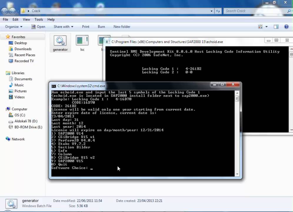Click cmd.exe scrollbar down arrow
293x212 pixels.
coord(237,174)
